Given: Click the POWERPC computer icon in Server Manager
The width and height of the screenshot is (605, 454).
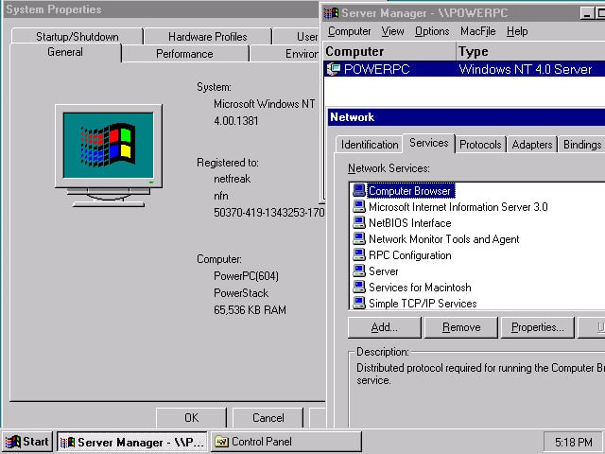Looking at the screenshot, I should pos(334,69).
